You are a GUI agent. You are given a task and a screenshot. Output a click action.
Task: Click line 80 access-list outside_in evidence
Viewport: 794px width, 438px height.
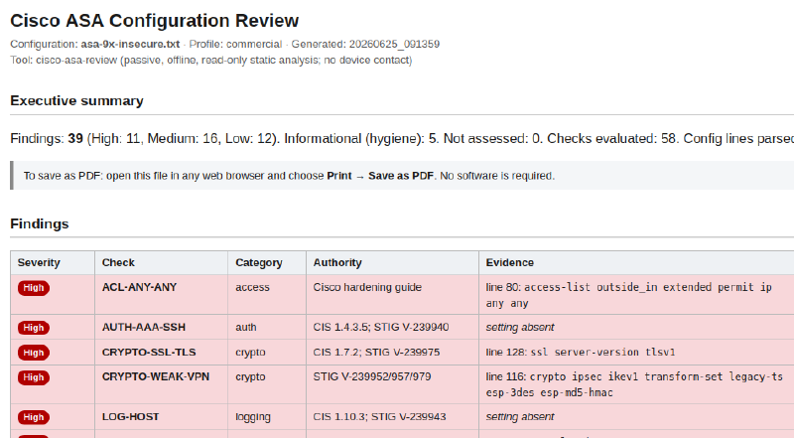(x=628, y=295)
